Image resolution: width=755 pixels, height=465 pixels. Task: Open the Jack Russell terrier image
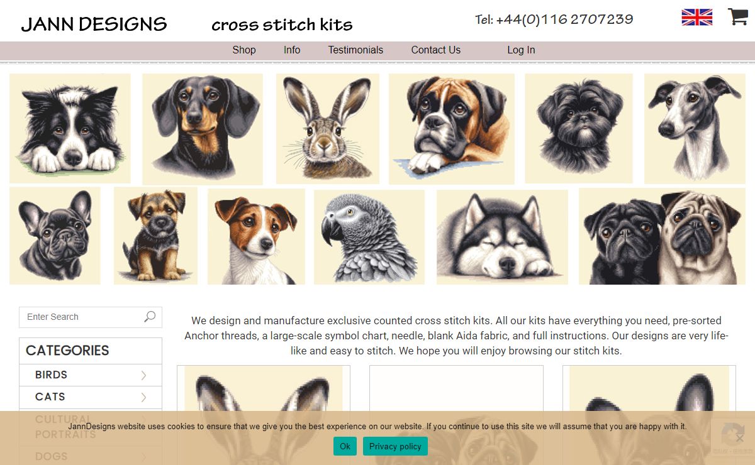click(256, 237)
